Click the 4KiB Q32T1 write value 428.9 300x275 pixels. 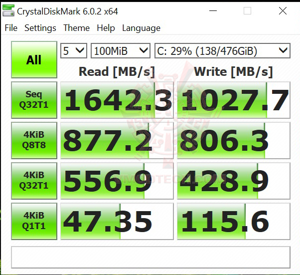point(234,181)
